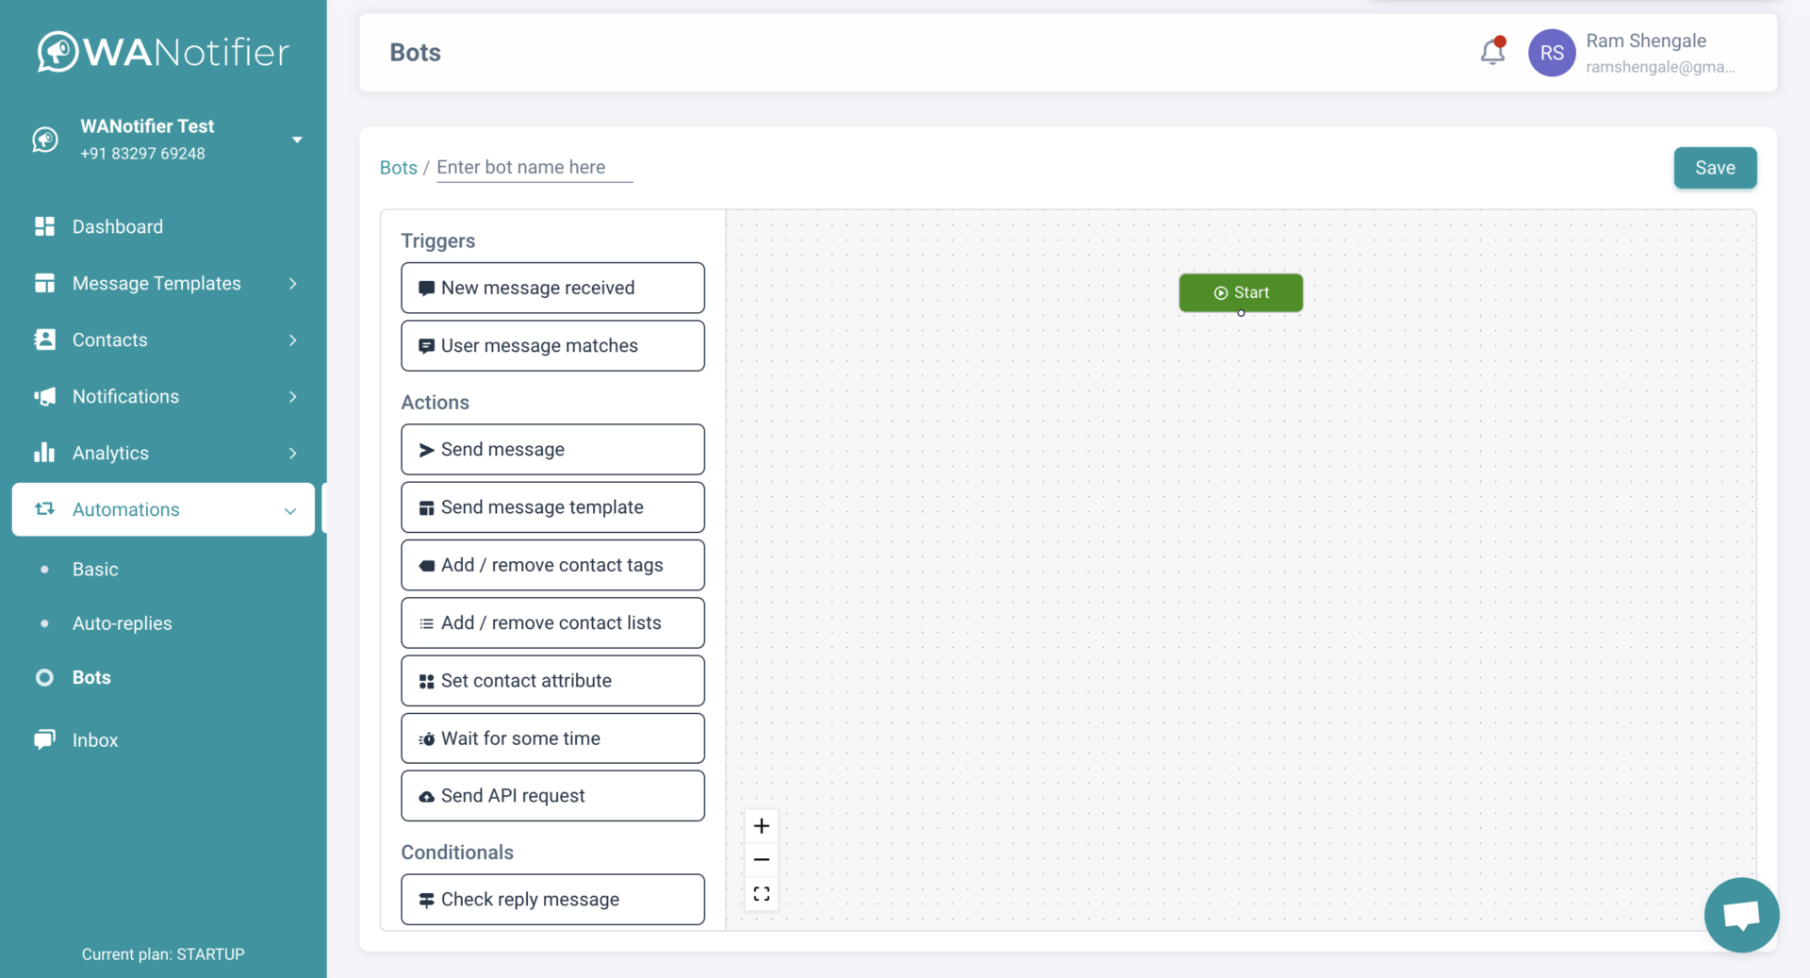Viewport: 1810px width, 978px height.
Task: Open Contacts via its sidebar icon
Action: tap(44, 340)
